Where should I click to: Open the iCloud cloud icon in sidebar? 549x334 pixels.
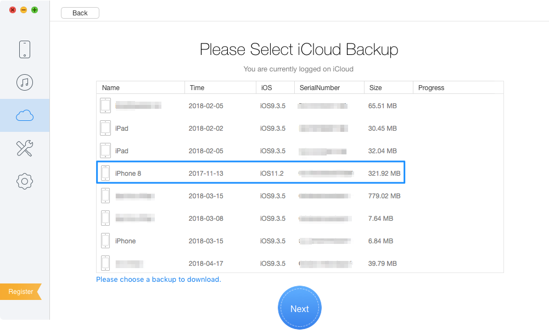[25, 115]
